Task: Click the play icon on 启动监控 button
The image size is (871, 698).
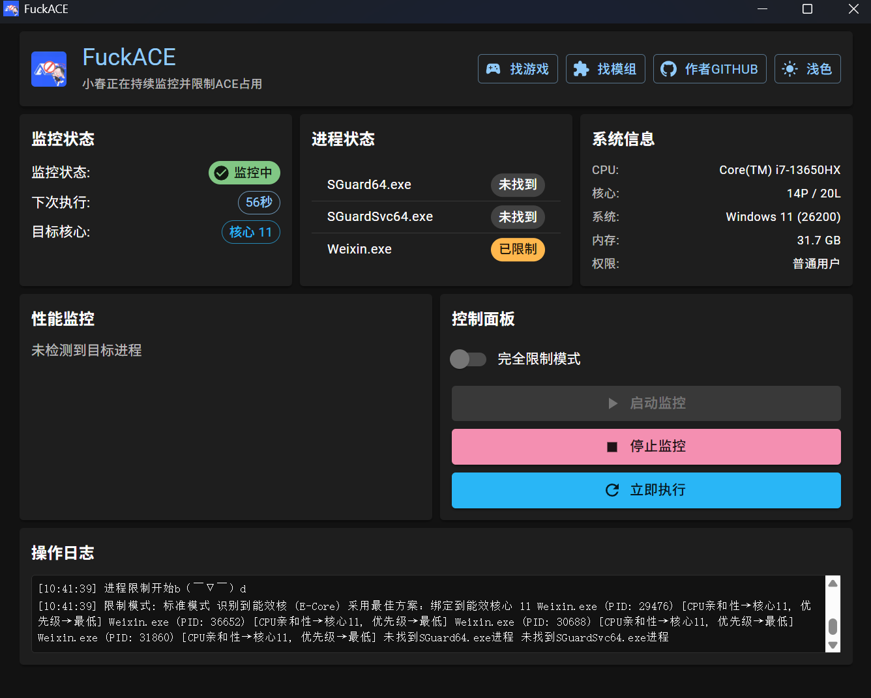Action: (x=613, y=403)
